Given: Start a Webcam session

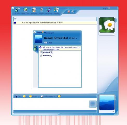Looking at the screenshot, I should [x=34, y=11].
